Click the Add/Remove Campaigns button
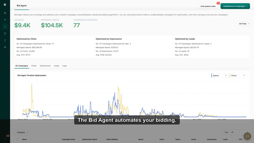This screenshot has width=254, height=143. click(x=235, y=6)
